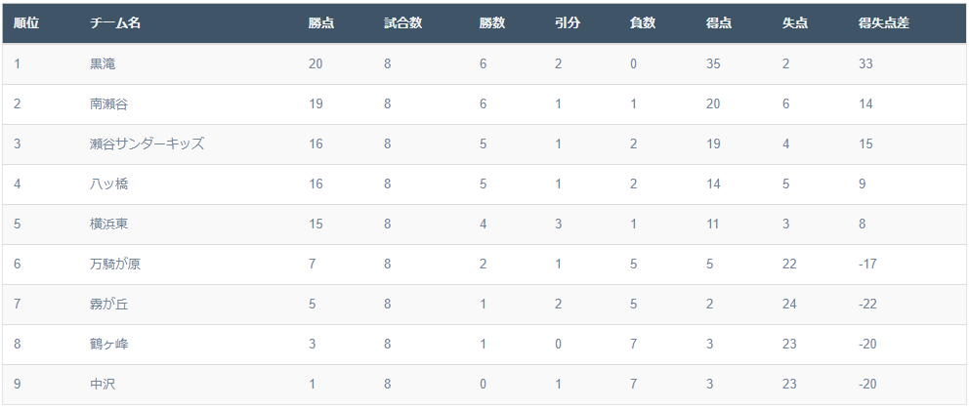Click the 勝点 column header
970x409 pixels.
[x=321, y=23]
